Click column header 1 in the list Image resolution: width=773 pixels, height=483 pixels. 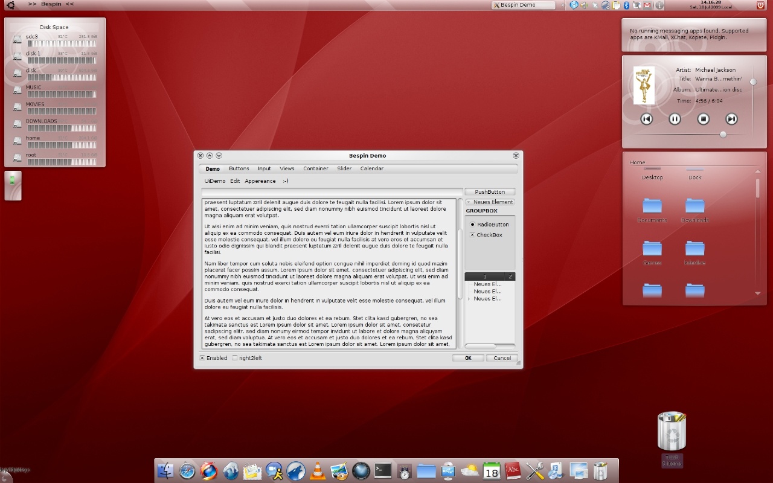coord(484,277)
